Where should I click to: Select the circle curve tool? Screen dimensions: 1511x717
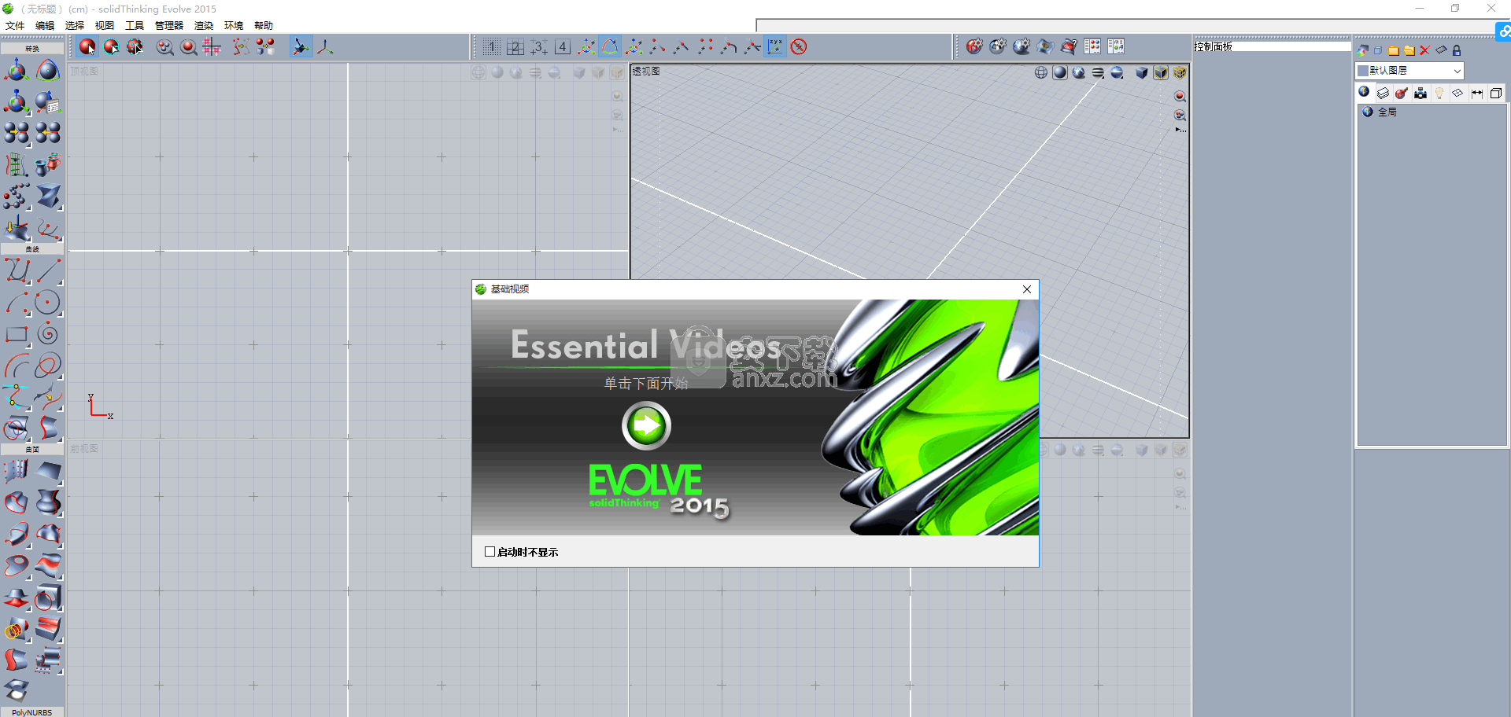(48, 303)
